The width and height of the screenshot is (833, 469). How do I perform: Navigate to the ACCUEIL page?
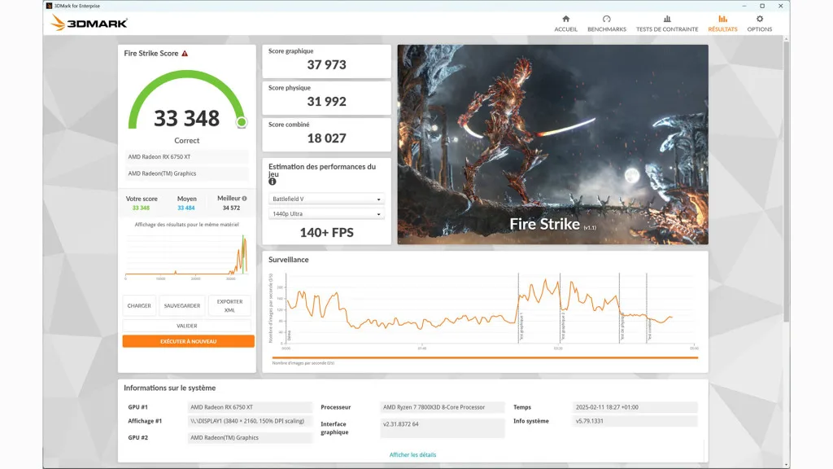[565, 20]
